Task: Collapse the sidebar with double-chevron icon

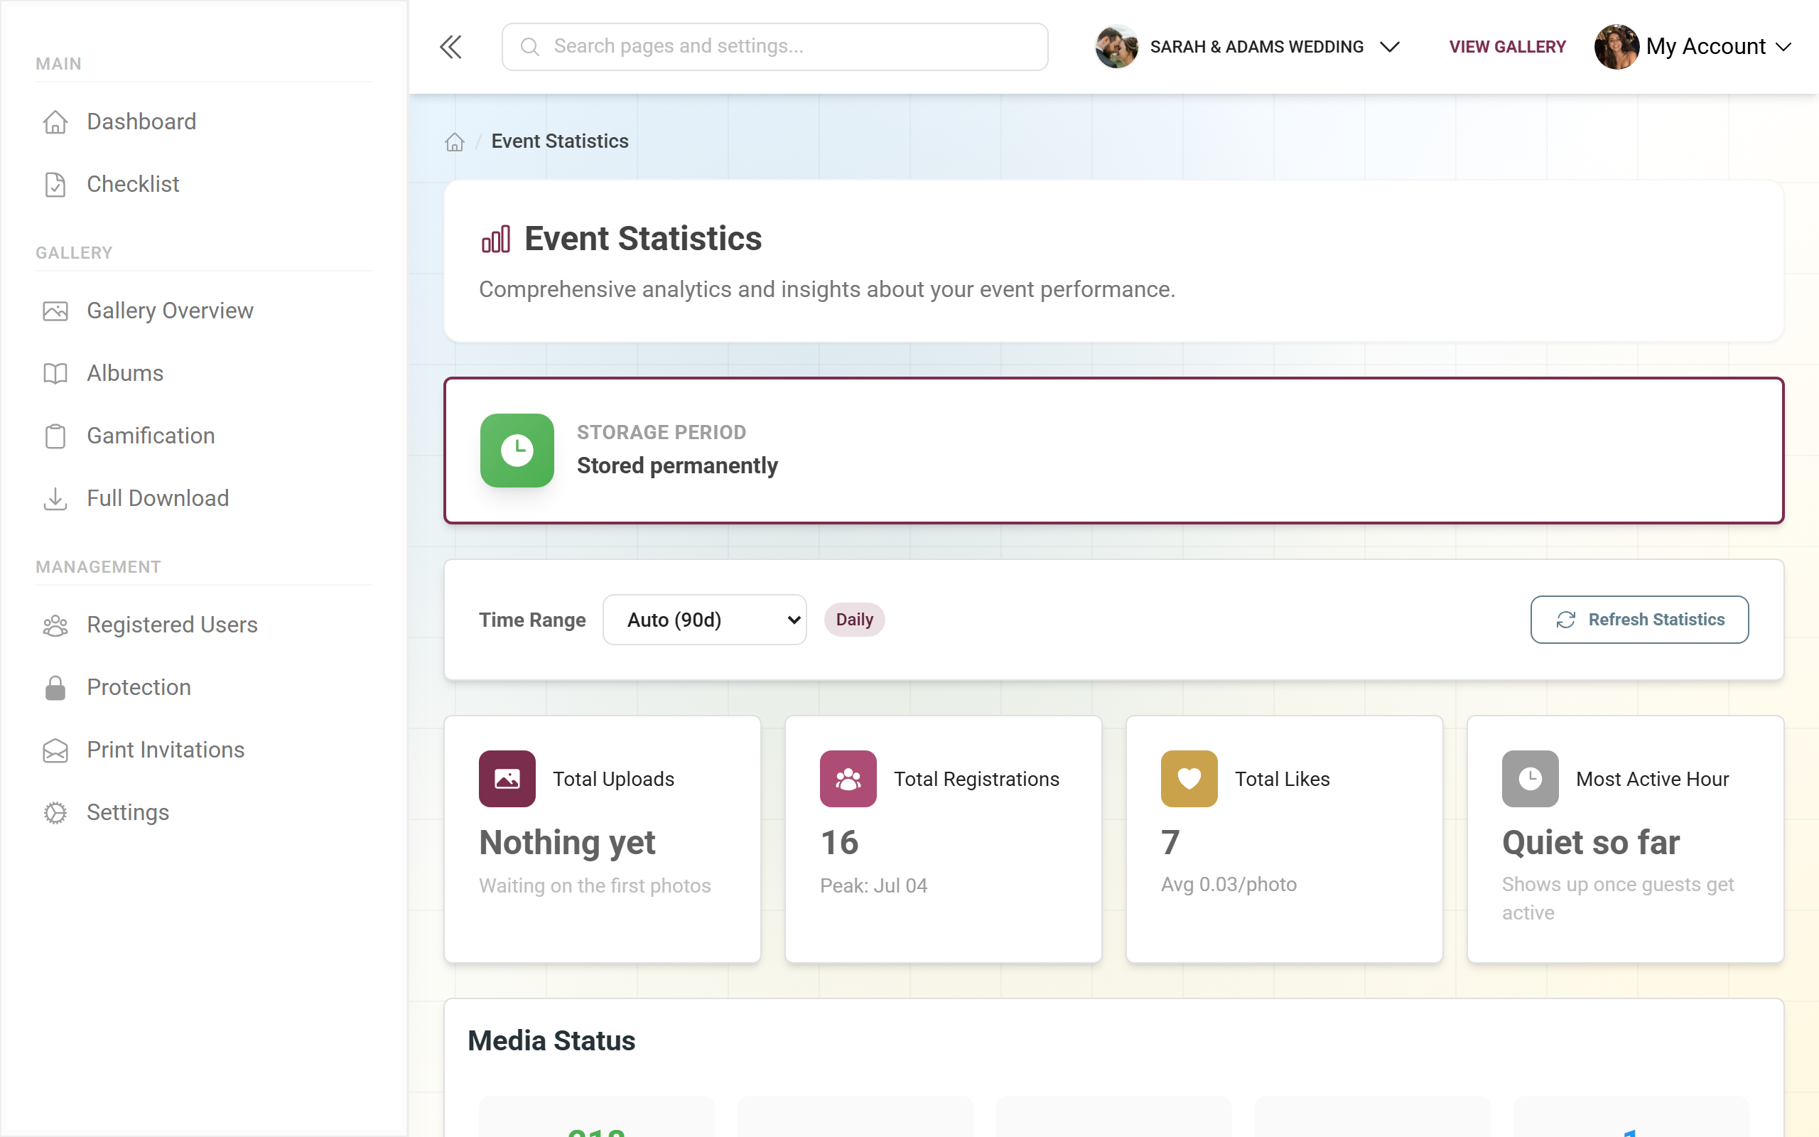Action: click(450, 47)
